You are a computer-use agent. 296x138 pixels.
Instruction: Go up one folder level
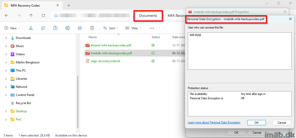31,16
